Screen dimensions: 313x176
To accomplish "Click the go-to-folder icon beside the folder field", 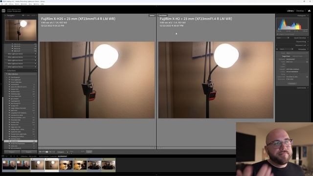I will click(307, 62).
